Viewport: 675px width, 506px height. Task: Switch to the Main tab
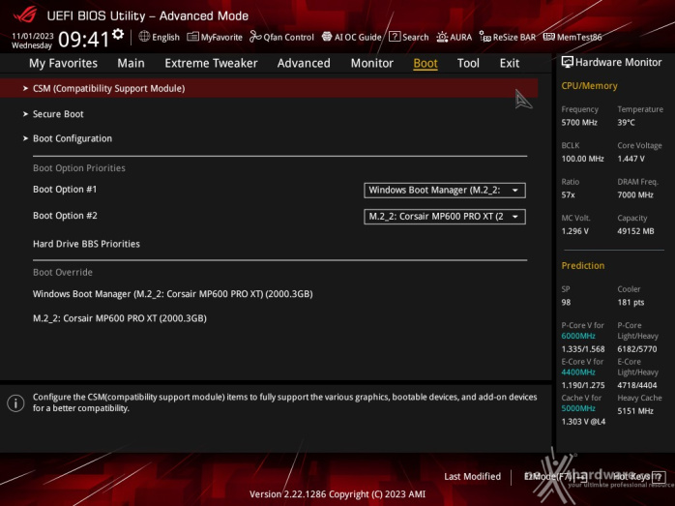[131, 63]
